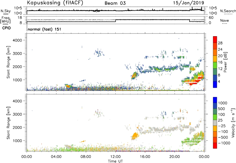Click the 15/Jan/2019 date text

point(189,3)
